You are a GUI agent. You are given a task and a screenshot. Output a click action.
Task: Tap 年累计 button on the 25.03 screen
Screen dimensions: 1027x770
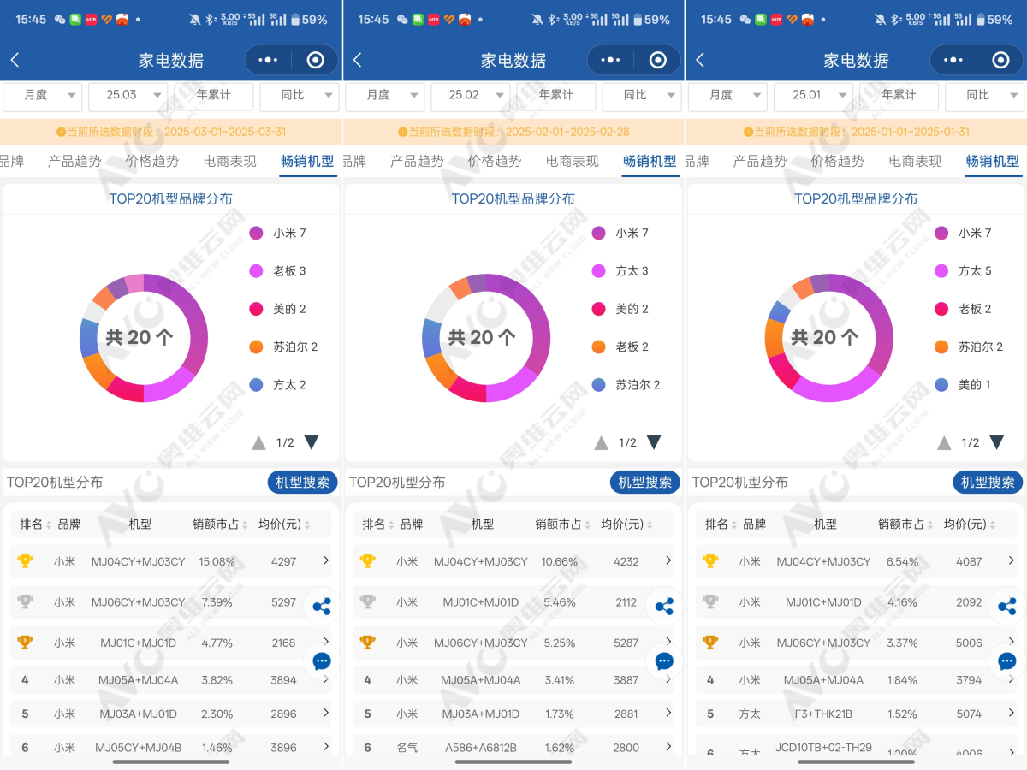pos(214,95)
